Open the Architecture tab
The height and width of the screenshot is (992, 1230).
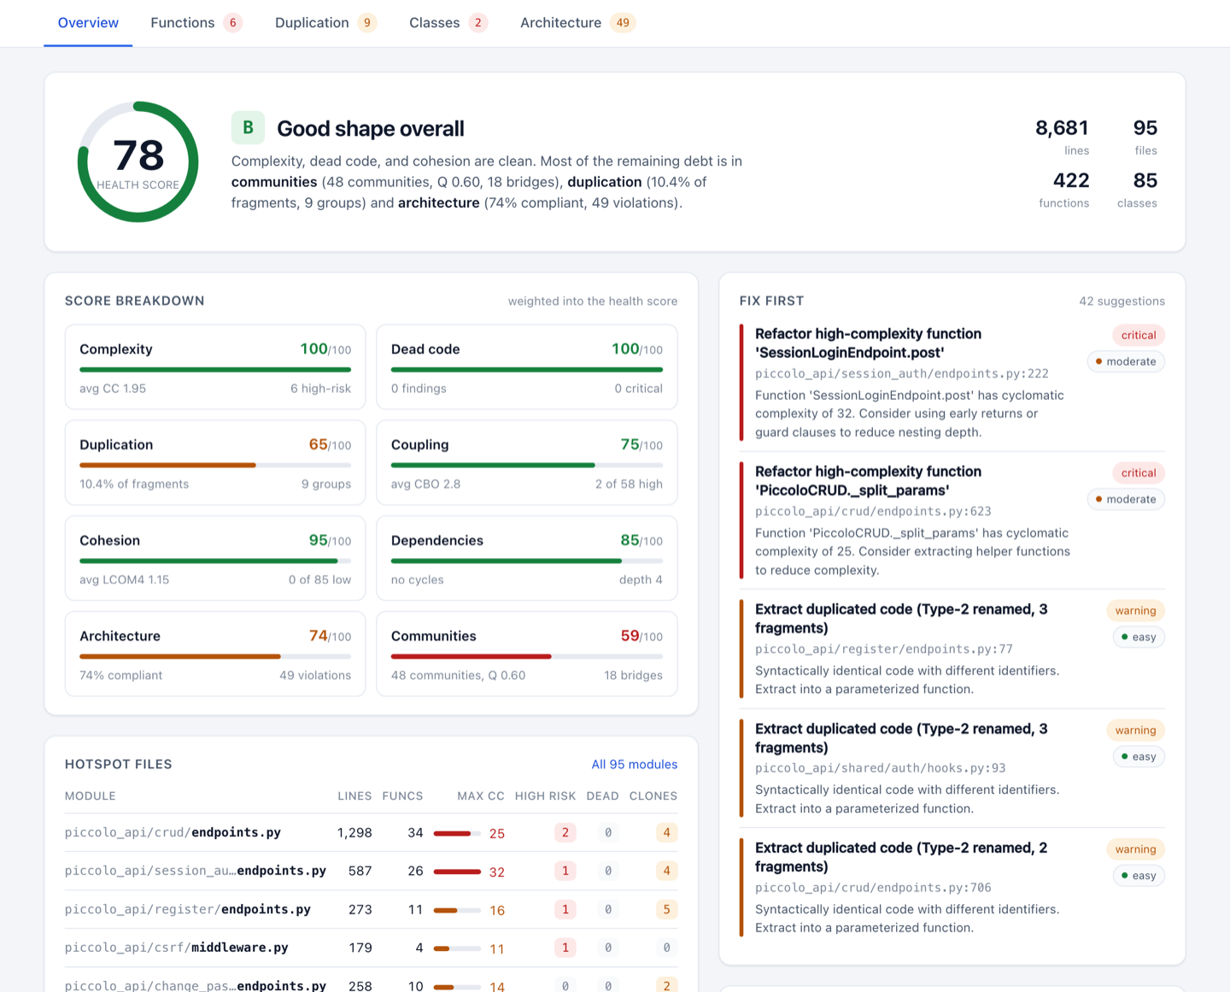click(x=577, y=23)
